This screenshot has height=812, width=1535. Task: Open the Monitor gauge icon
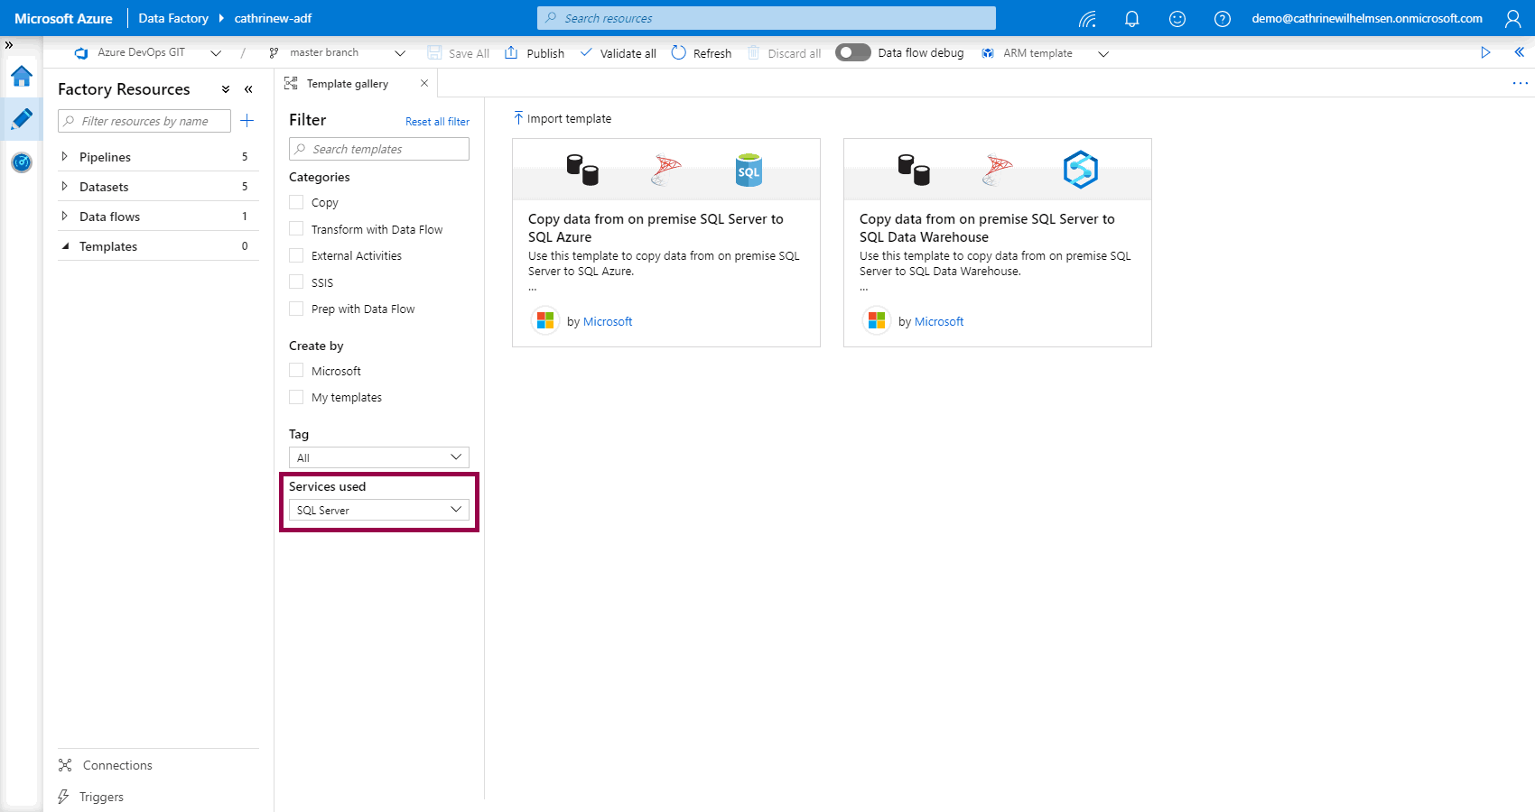coord(22,162)
